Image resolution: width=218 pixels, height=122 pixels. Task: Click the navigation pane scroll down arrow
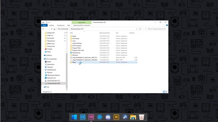67,89
